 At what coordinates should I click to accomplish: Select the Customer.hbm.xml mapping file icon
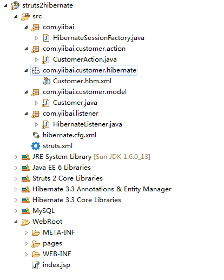46,81
